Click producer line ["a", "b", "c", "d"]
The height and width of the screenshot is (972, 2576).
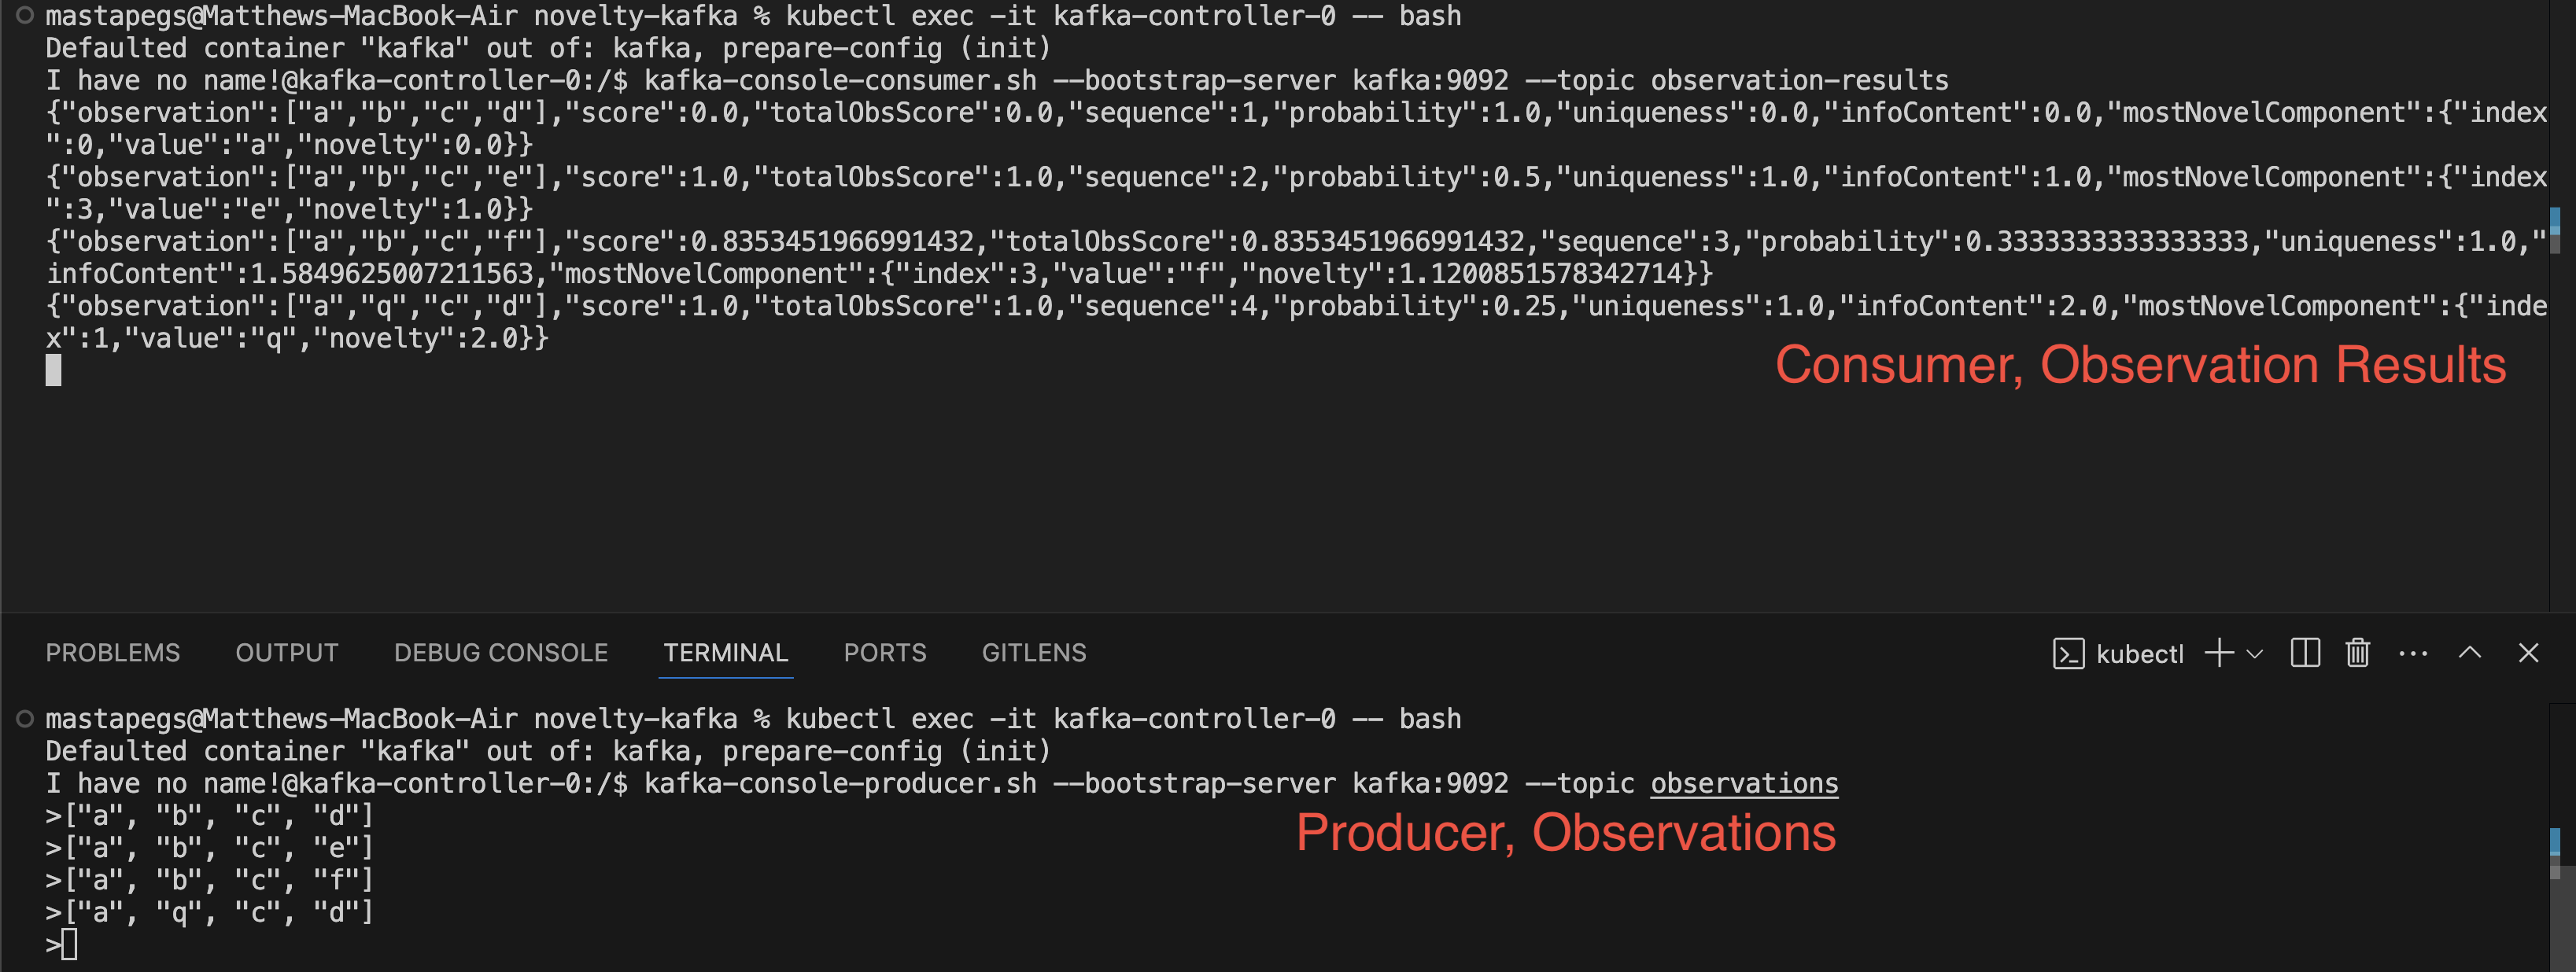click(x=219, y=815)
